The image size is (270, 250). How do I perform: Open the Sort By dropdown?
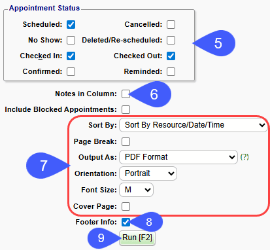pos(194,125)
